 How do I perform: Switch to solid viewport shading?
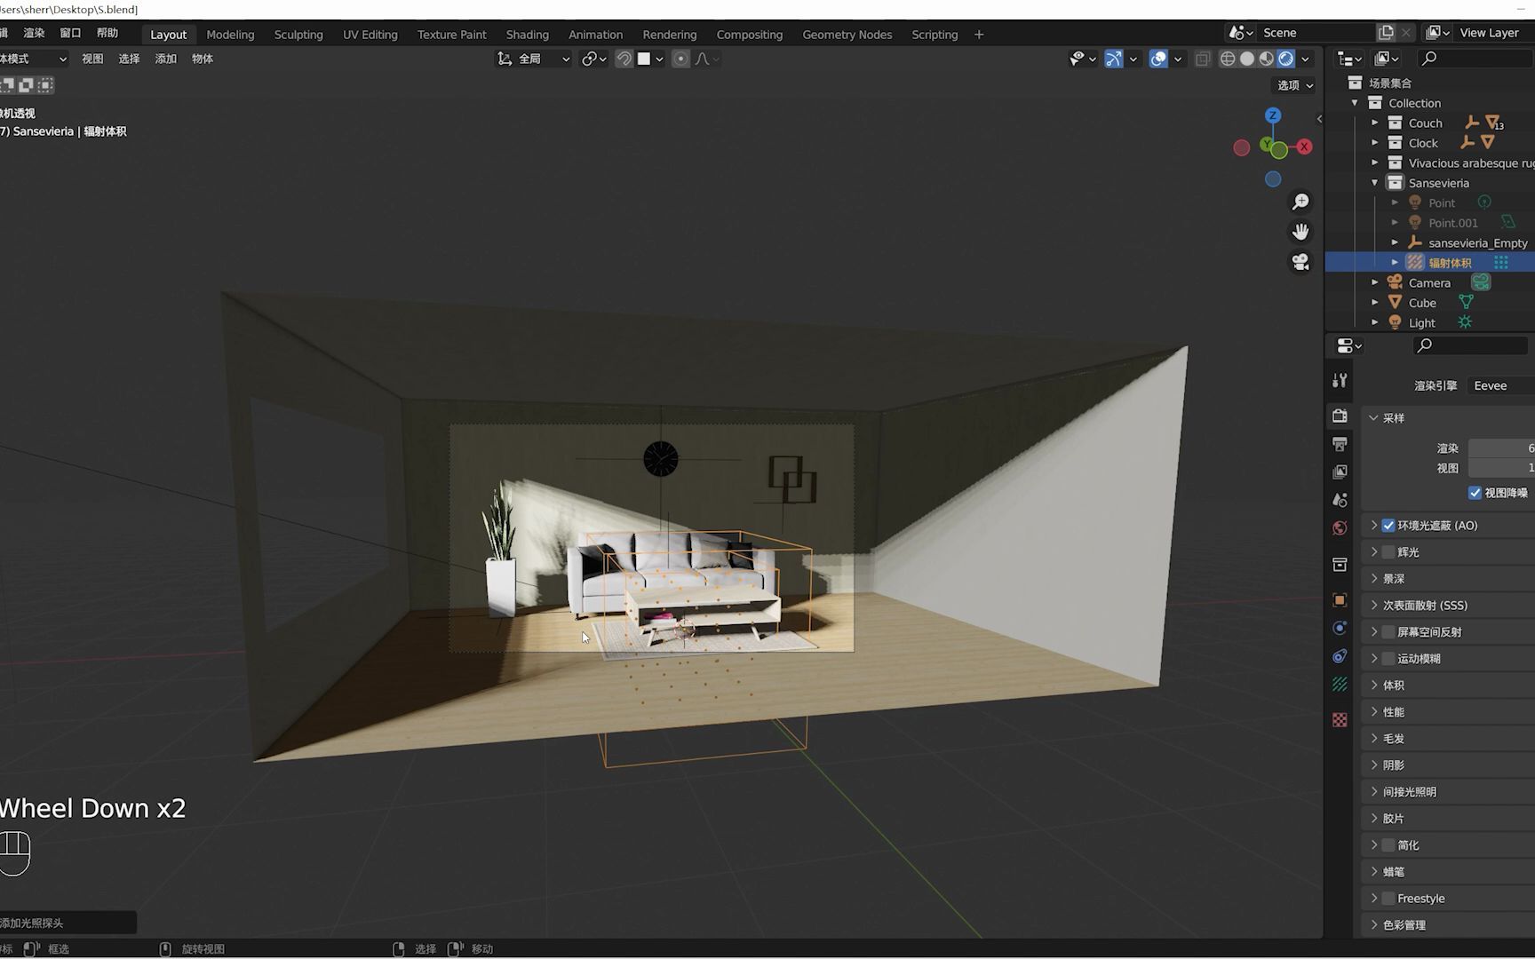click(1247, 59)
